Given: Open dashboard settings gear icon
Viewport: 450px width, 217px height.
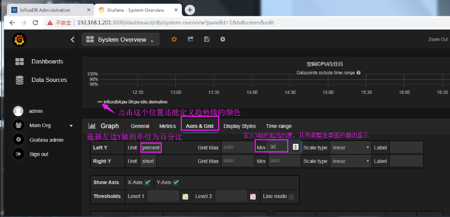Looking at the screenshot, I should pyautogui.click(x=223, y=40).
